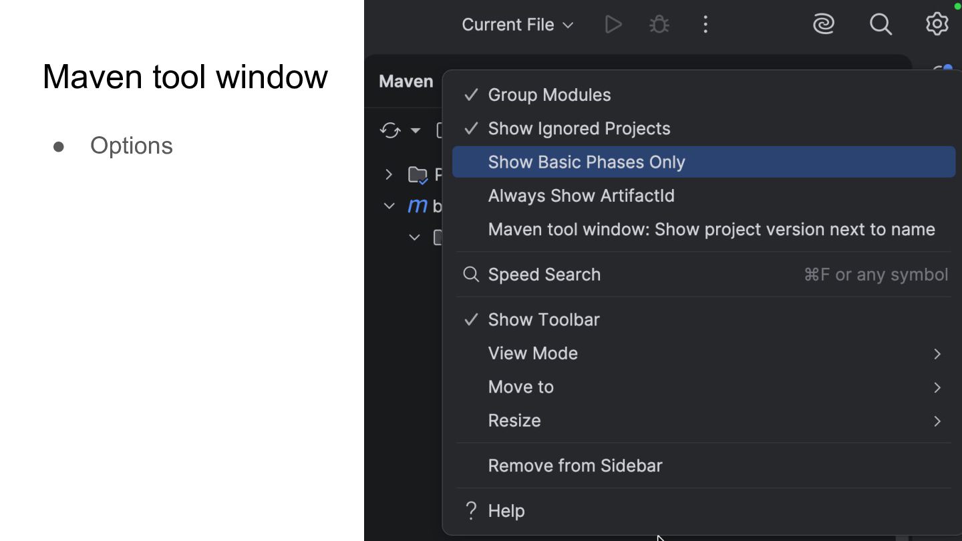Uncheck Group Modules option
This screenshot has width=962, height=541.
[549, 95]
